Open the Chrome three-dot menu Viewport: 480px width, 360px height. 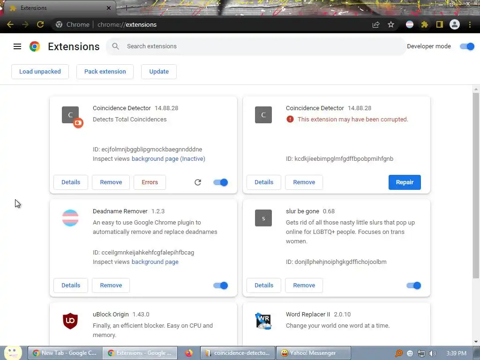coord(470,24)
